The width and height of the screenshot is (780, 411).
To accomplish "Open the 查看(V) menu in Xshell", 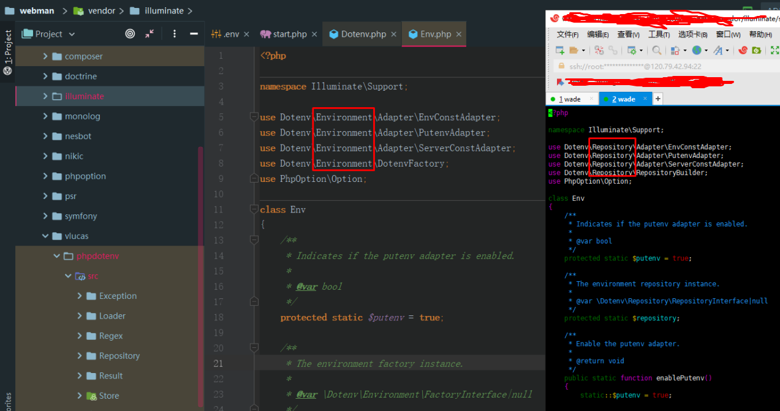I will pyautogui.click(x=629, y=34).
